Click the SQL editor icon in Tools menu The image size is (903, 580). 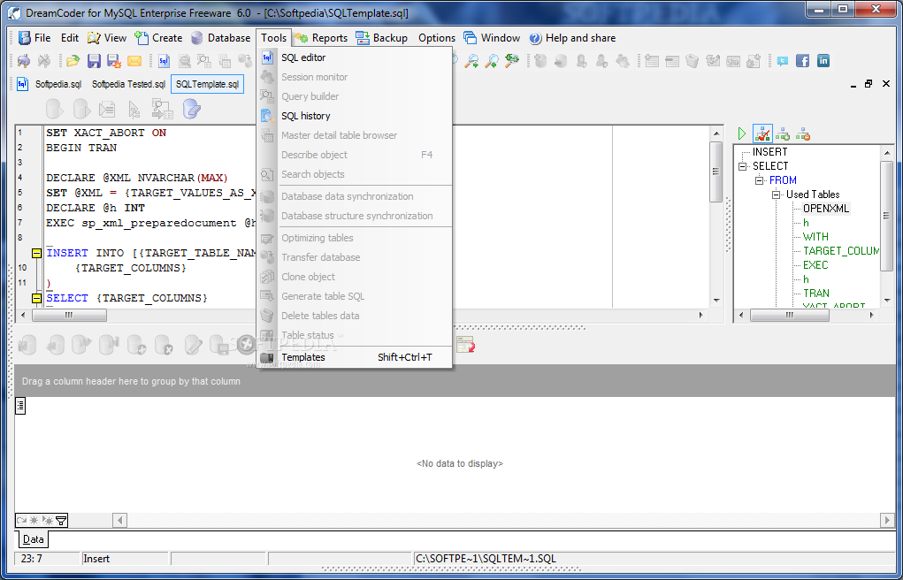click(267, 57)
